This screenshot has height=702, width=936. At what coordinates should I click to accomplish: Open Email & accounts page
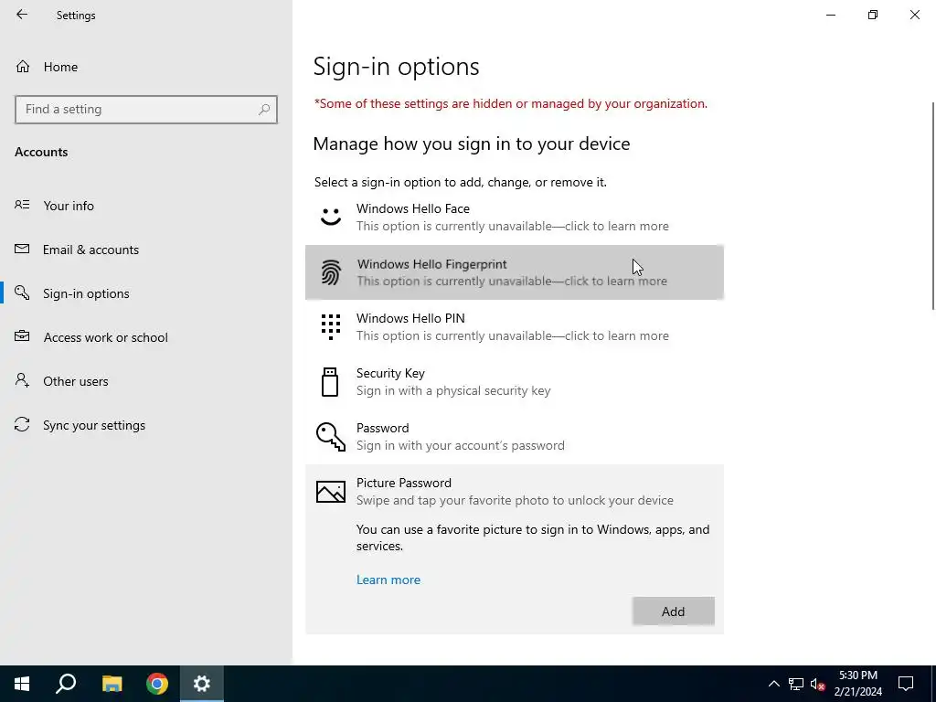(x=146, y=250)
